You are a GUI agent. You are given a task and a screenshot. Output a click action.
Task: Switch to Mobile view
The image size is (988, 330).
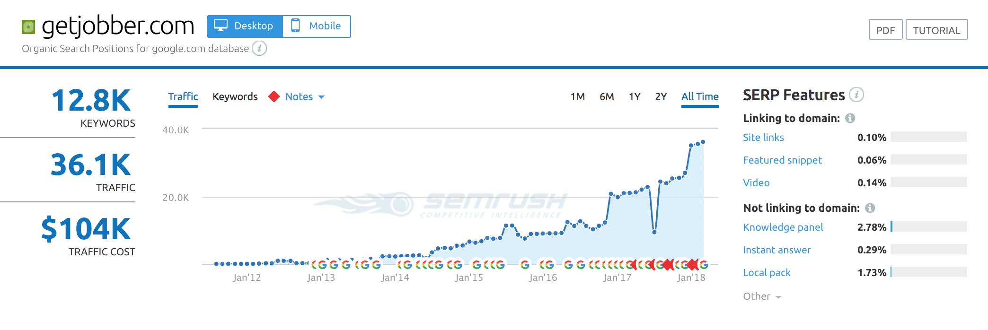[x=317, y=26]
